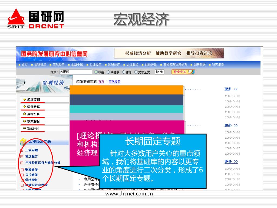Image resolution: width=277 pixels, height=208 pixels.
Task: Click the 精选报告 topic link
Action: (x=31, y=156)
